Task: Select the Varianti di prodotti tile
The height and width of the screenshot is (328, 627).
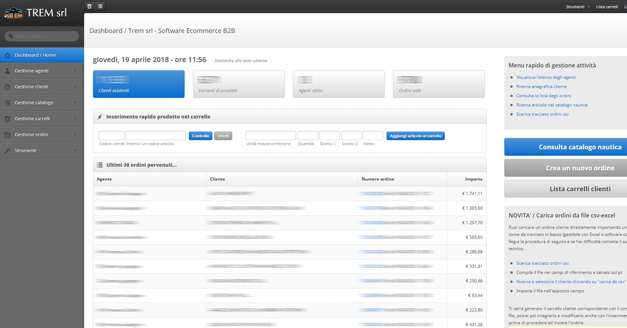Action: [239, 84]
